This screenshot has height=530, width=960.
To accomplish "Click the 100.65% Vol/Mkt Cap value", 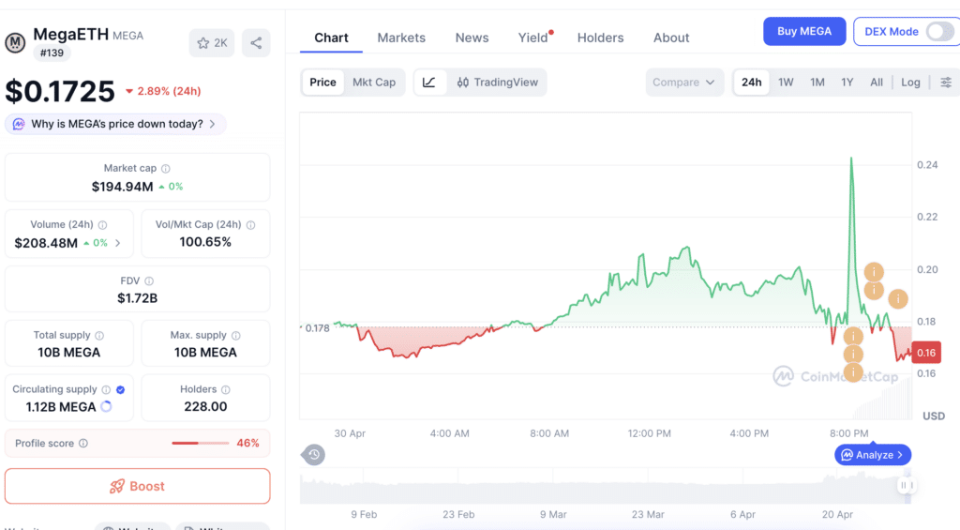I will [205, 243].
